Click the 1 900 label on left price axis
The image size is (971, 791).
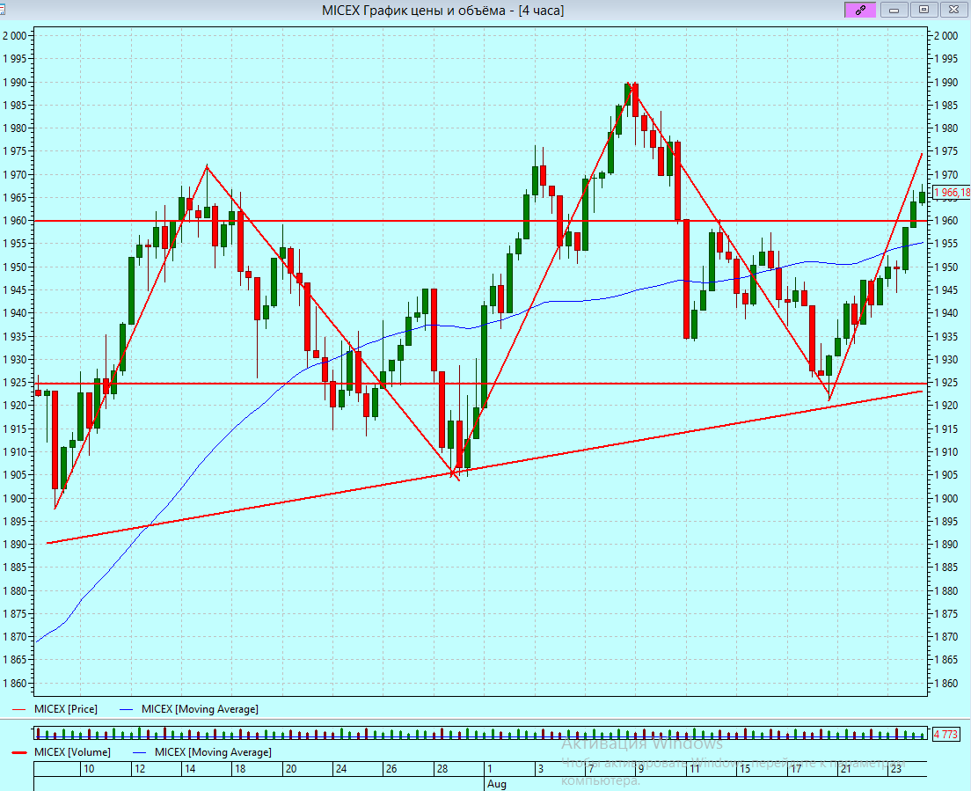15,499
